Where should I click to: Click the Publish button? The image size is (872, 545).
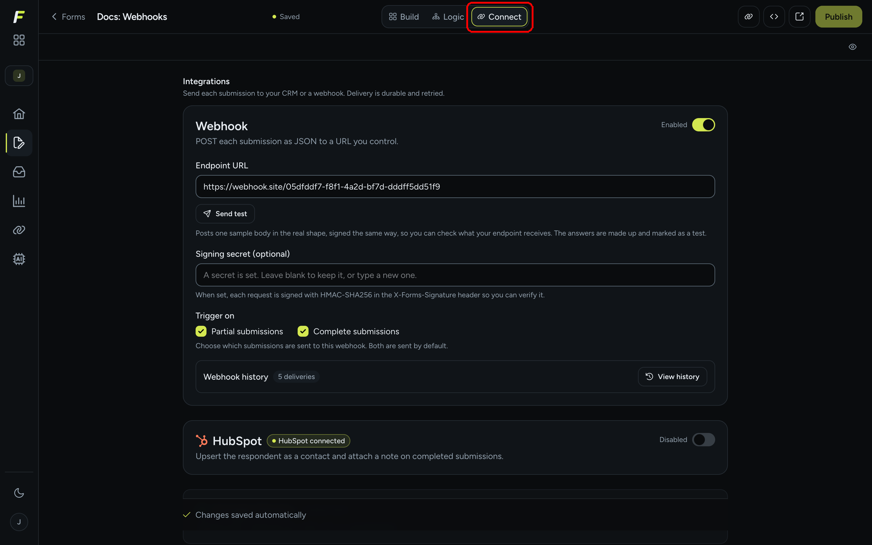838,17
